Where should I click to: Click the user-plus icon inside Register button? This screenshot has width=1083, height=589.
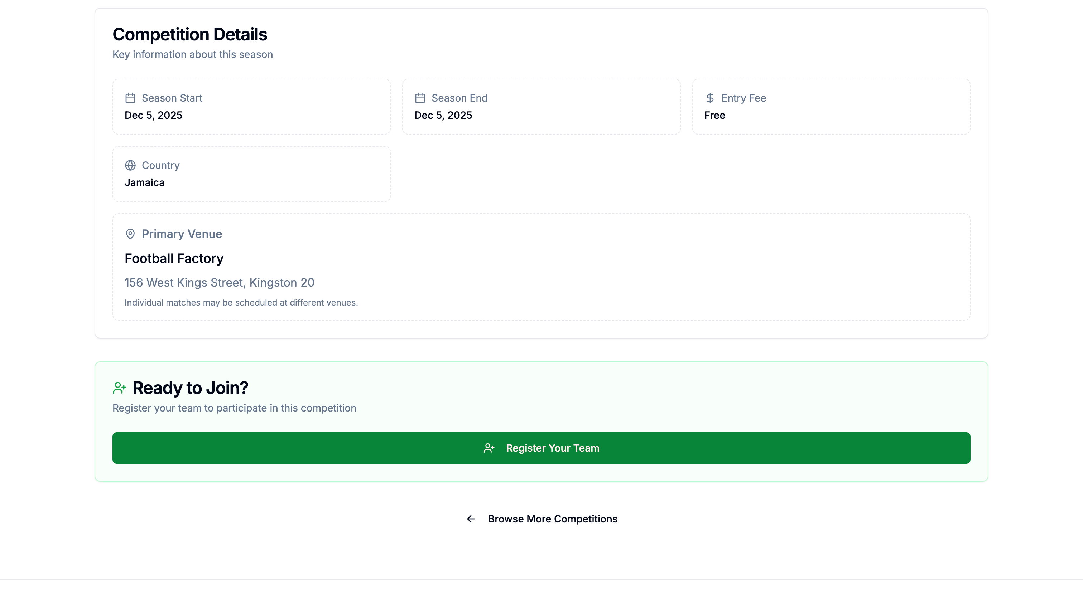(489, 448)
